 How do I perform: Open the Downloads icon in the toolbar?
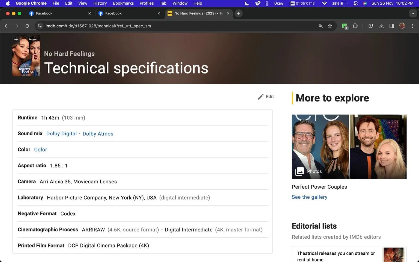(x=381, y=26)
